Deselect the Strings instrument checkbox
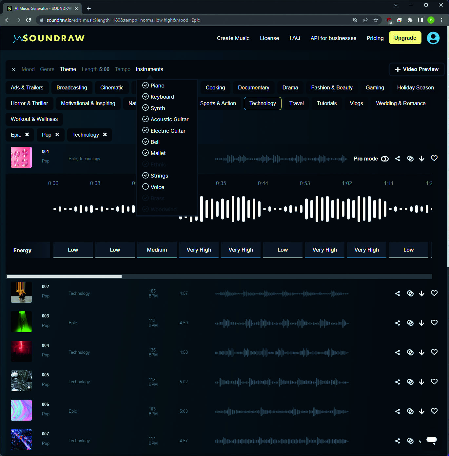Viewport: 449px width, 456px height. [x=146, y=176]
